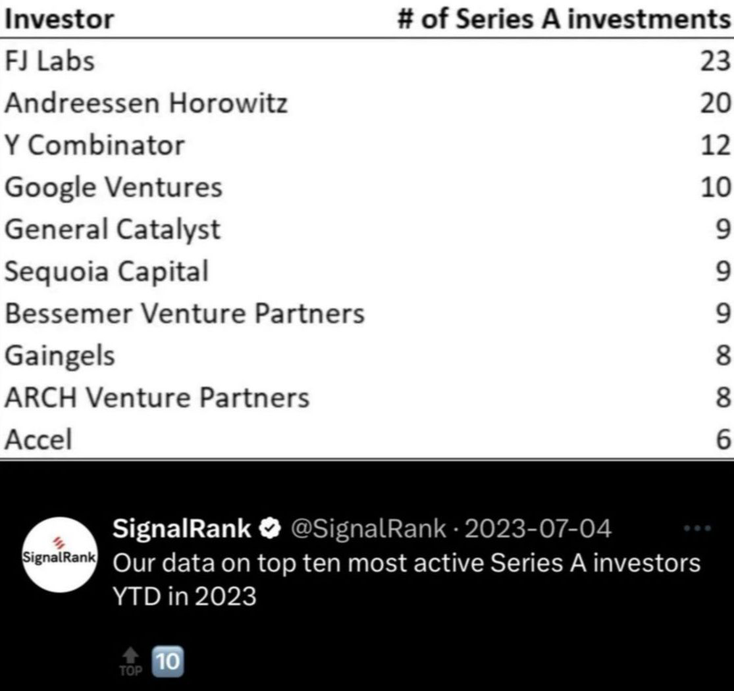Click the verified badge next to SignalRank
Viewport: 734px width, 691px height.
pyautogui.click(x=270, y=529)
